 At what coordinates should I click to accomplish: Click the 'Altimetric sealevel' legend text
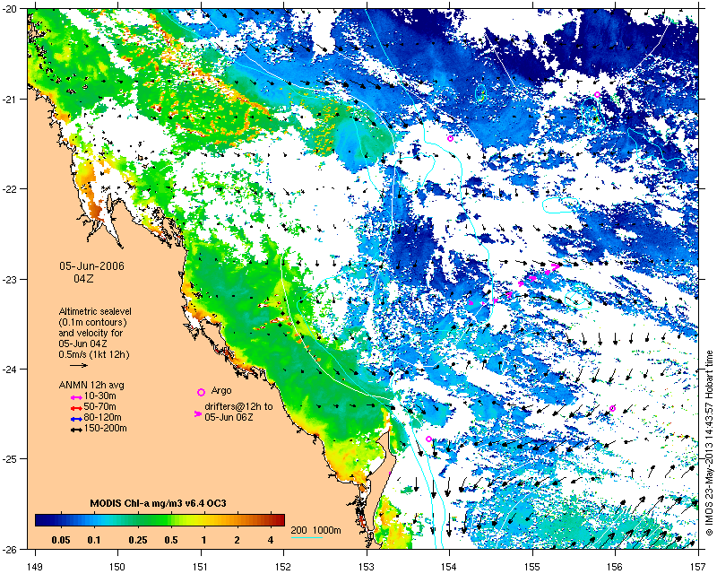(x=95, y=311)
